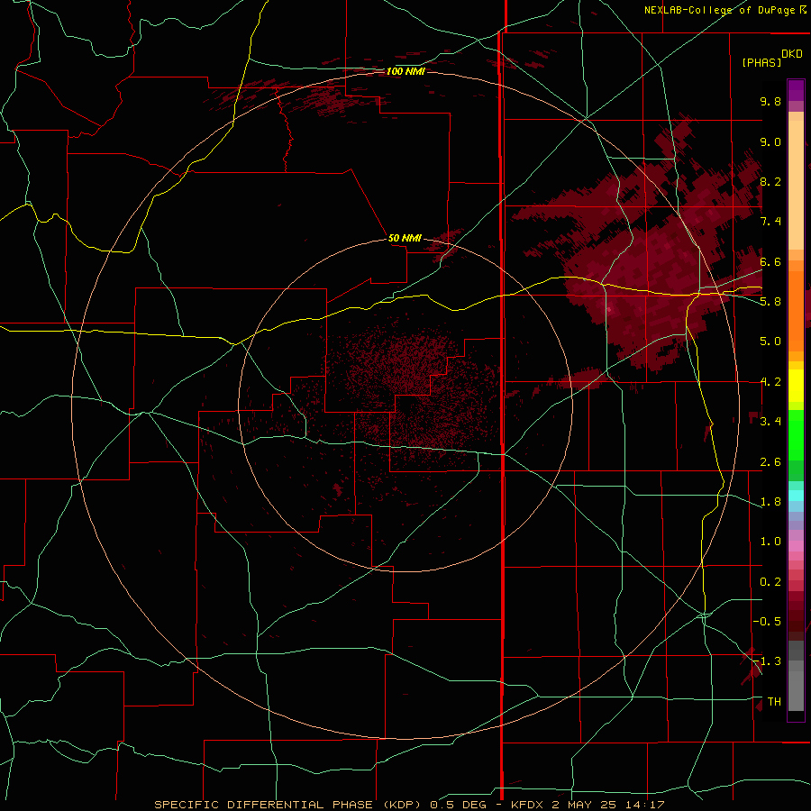Screen dimensions: 811x811
Task: Click the 0.2 scale value
Action: pos(770,582)
